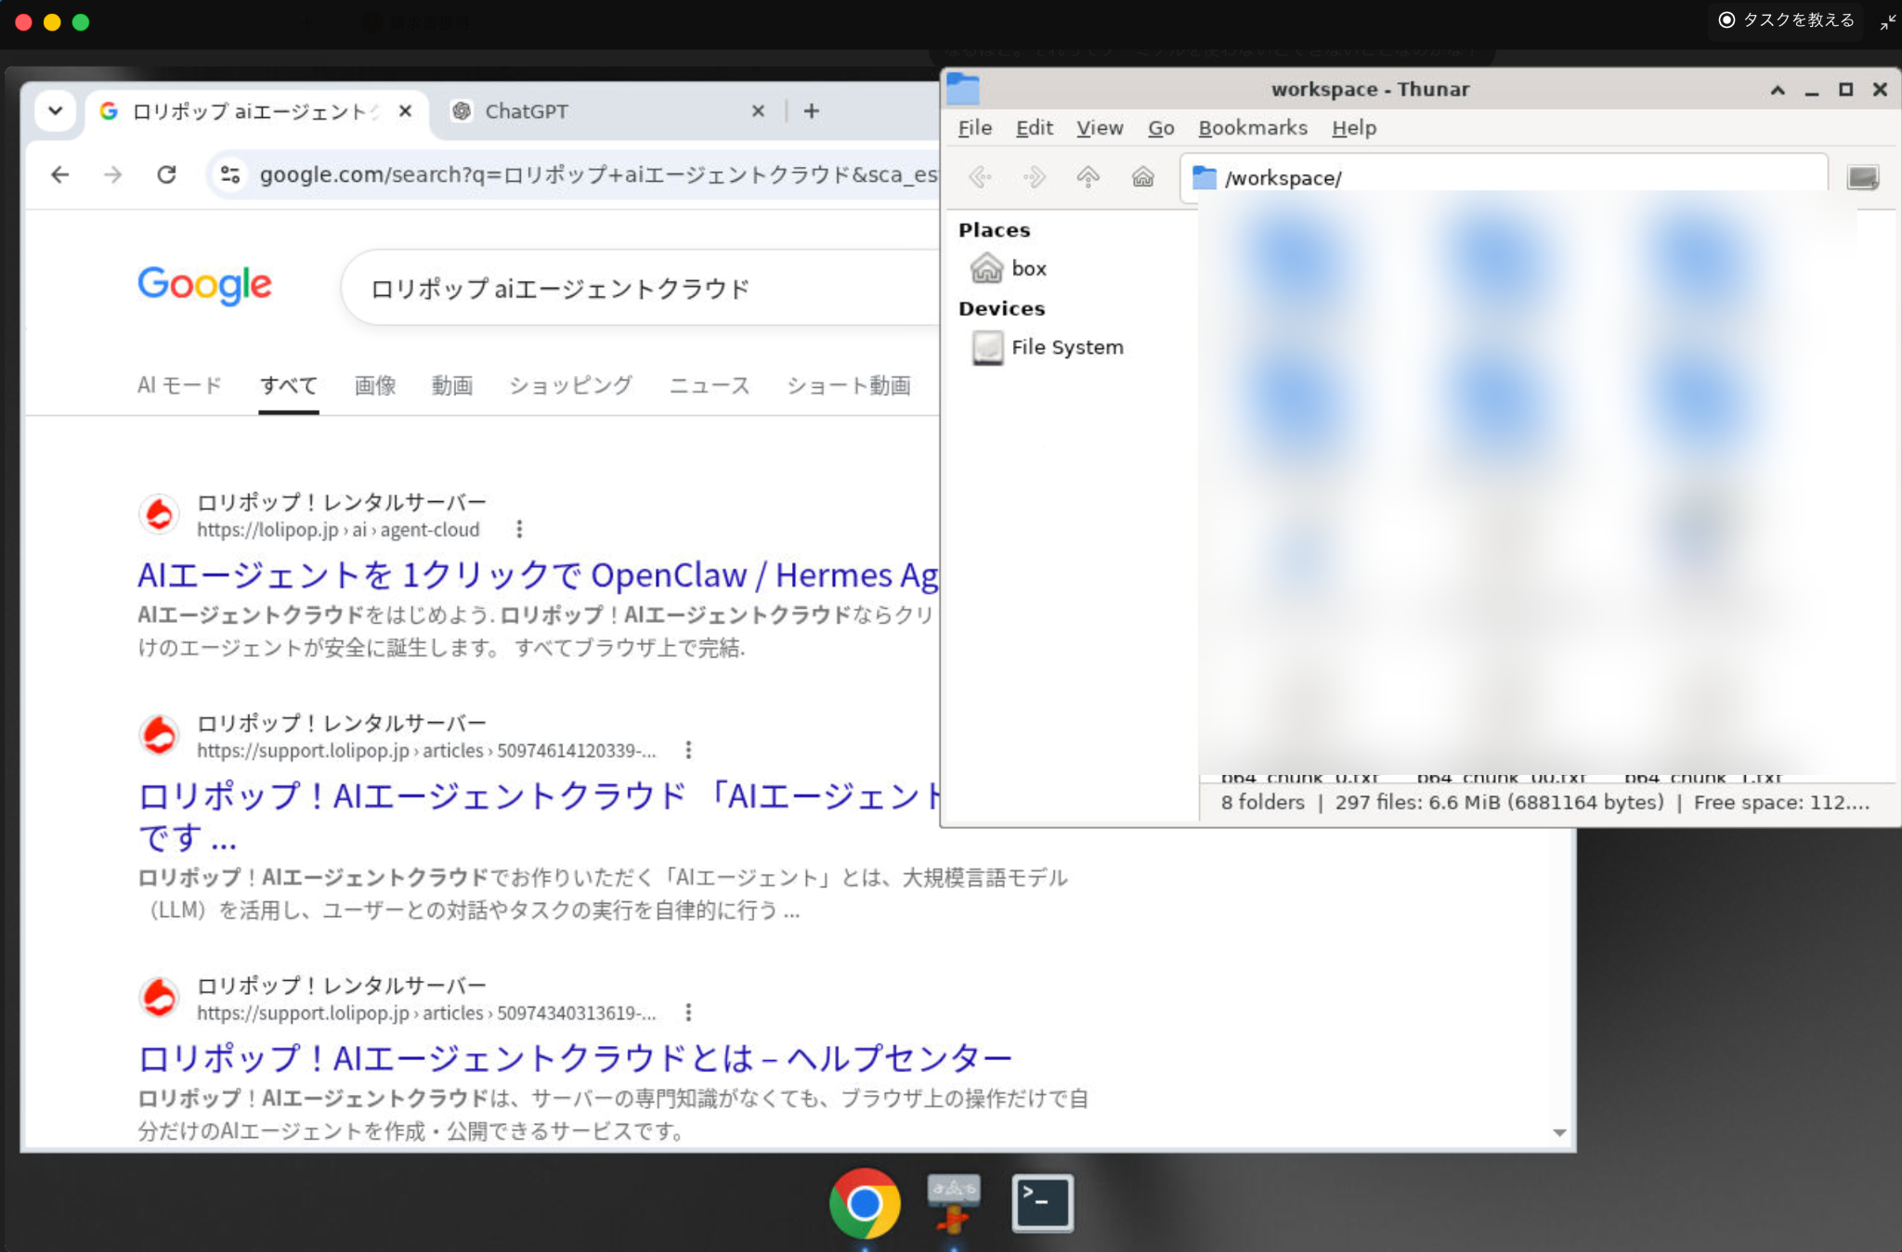This screenshot has height=1252, width=1902.
Task: Open the Edit menu in Thunar
Action: (1034, 128)
